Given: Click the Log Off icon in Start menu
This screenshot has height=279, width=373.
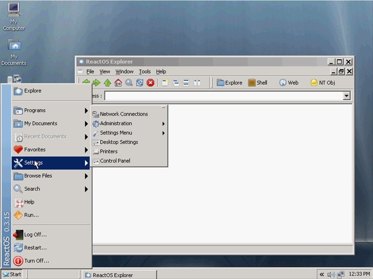Looking at the screenshot, I should point(18,235).
